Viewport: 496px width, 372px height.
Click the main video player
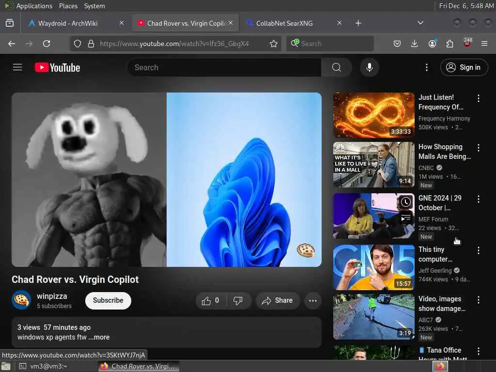(x=167, y=179)
